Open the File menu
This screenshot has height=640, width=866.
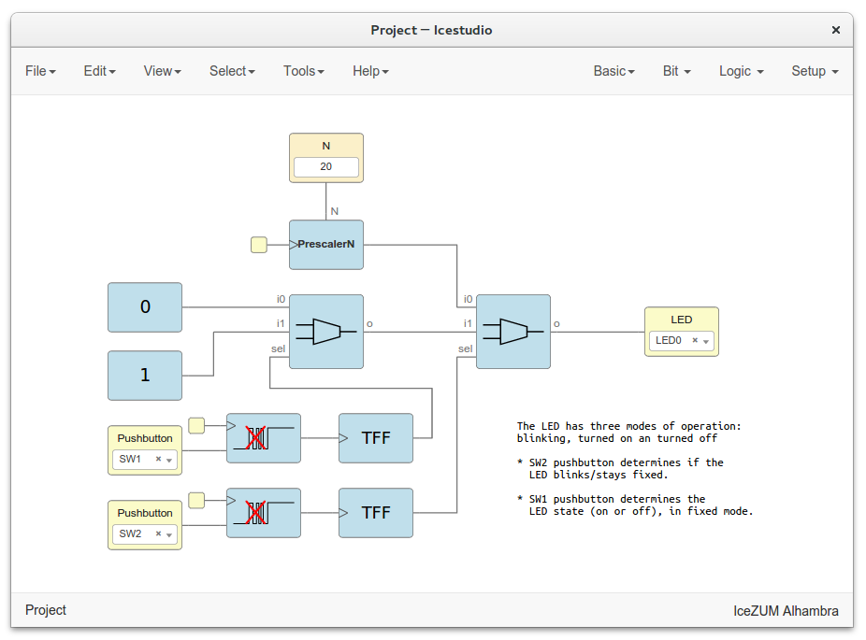pos(40,71)
